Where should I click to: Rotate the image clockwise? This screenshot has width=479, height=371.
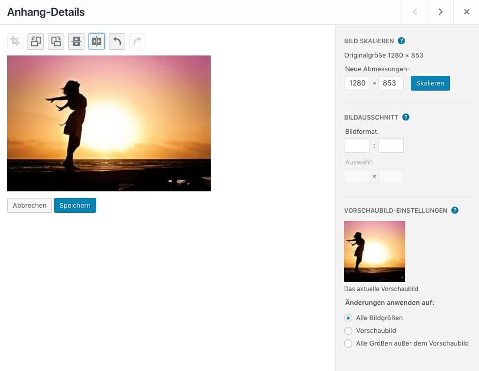(55, 41)
